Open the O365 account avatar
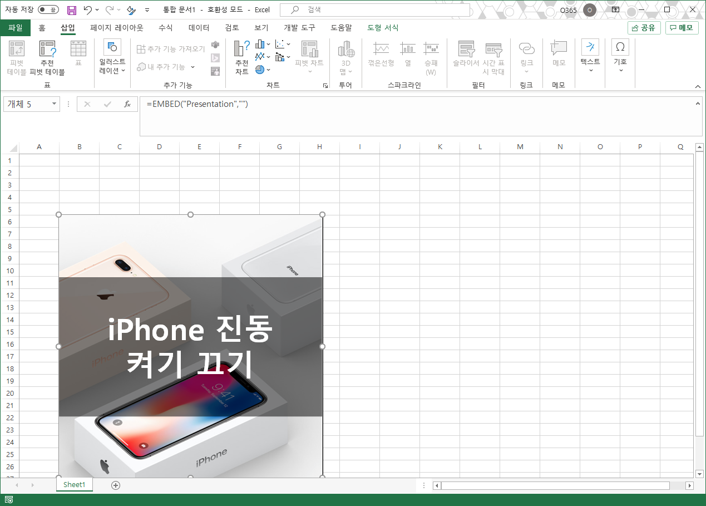Image resolution: width=706 pixels, height=506 pixels. [590, 10]
